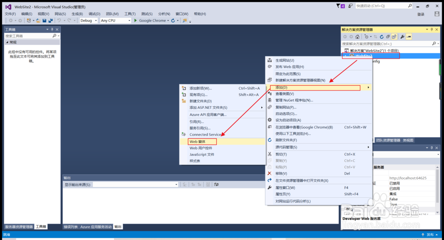Click http://localhost:64625 URL value
Screen dimensions: 444x240
click(x=408, y=178)
